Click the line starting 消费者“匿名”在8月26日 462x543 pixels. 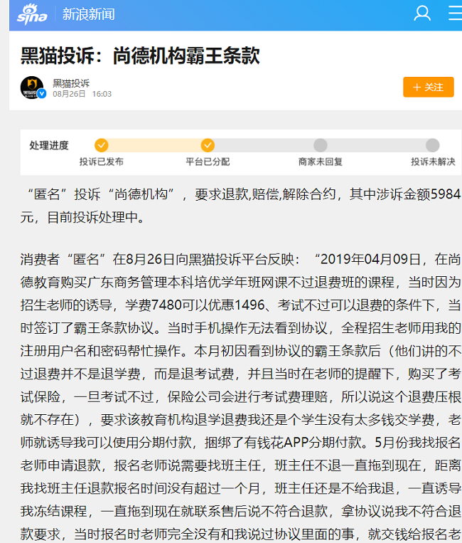[x=241, y=259]
